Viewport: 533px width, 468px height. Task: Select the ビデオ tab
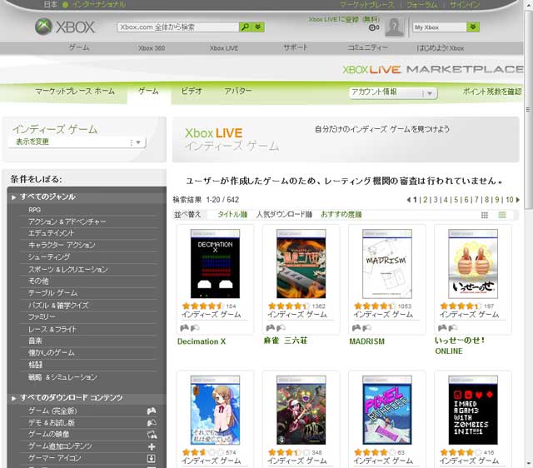(x=192, y=91)
